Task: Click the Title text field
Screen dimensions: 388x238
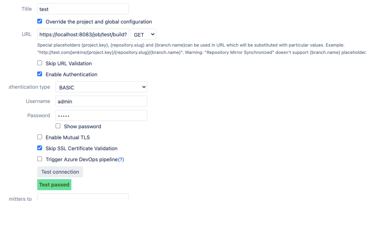Action: point(83,9)
